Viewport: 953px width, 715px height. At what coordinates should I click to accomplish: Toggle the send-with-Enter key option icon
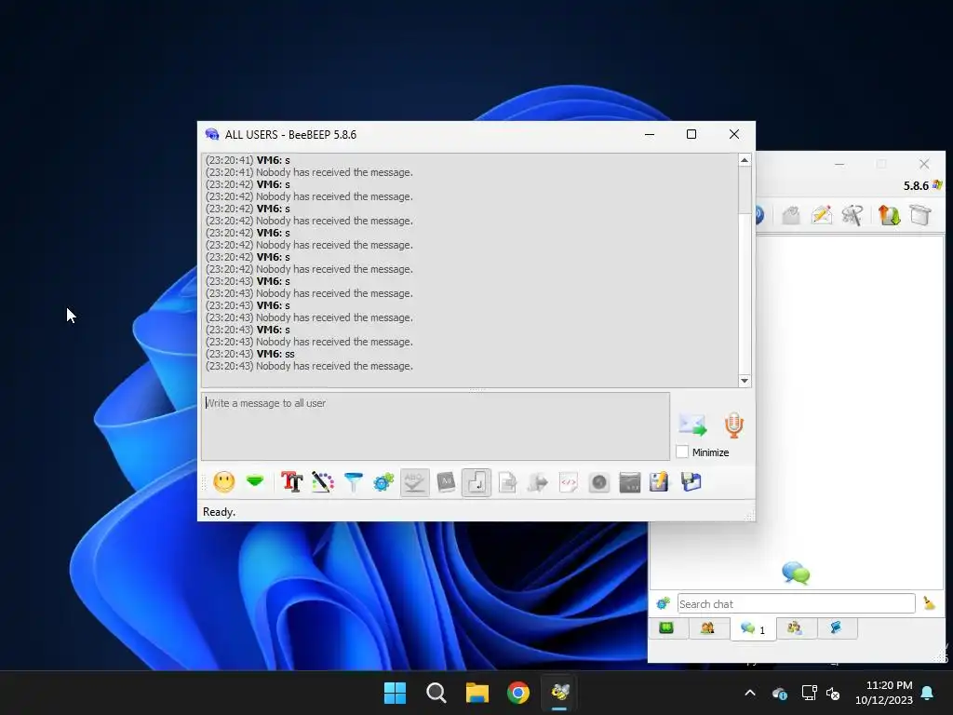pos(476,482)
